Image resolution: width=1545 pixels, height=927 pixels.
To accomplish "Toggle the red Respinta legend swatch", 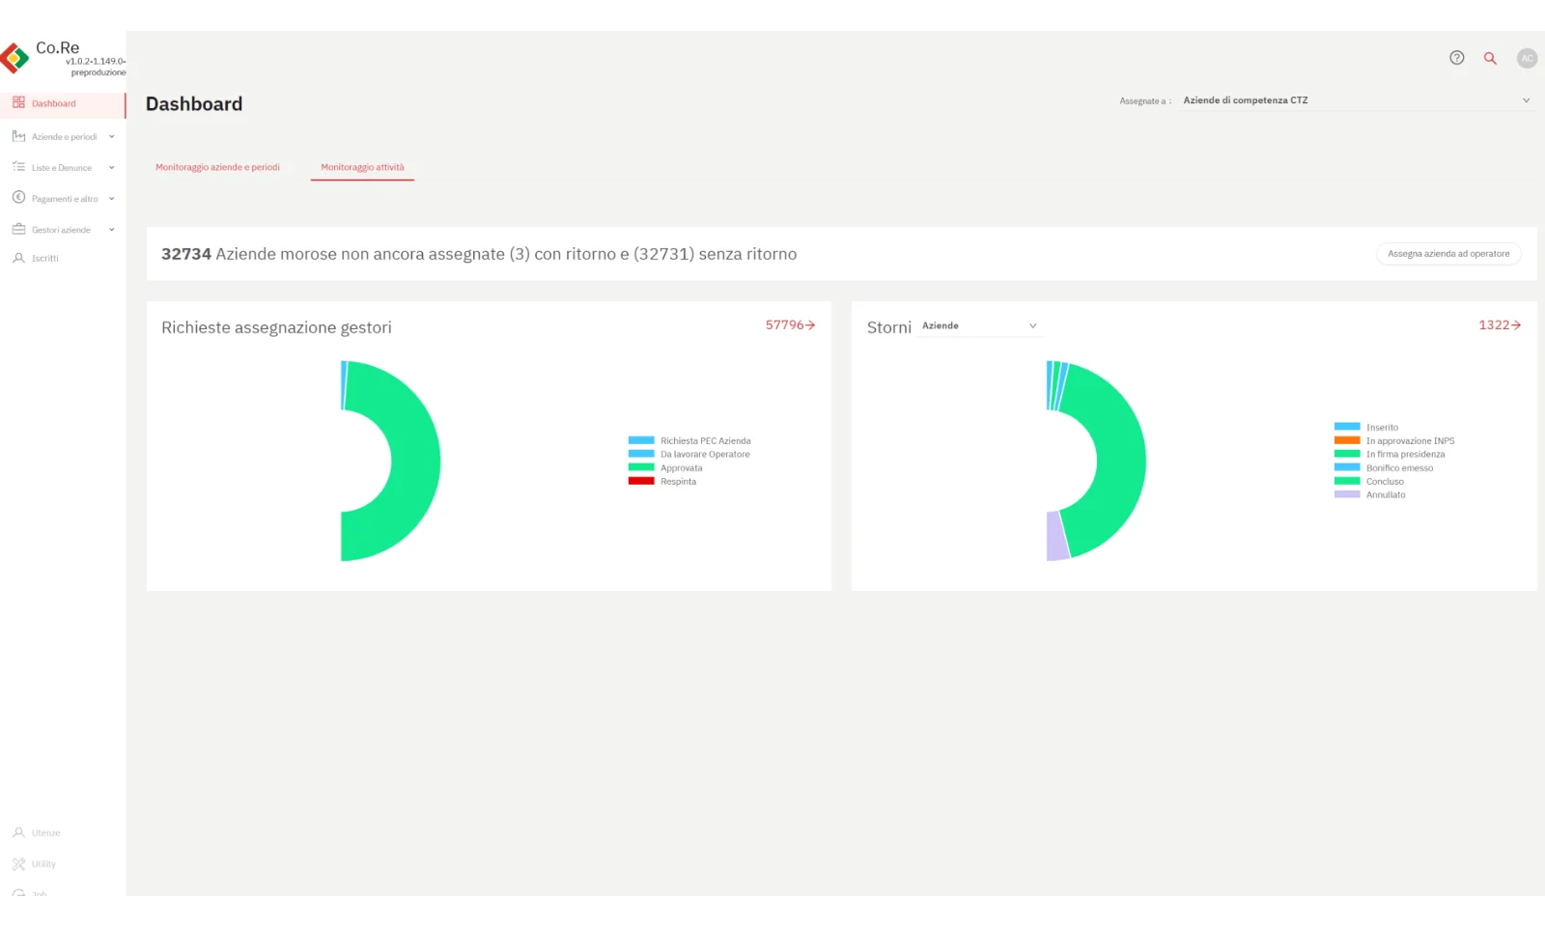I will point(641,481).
